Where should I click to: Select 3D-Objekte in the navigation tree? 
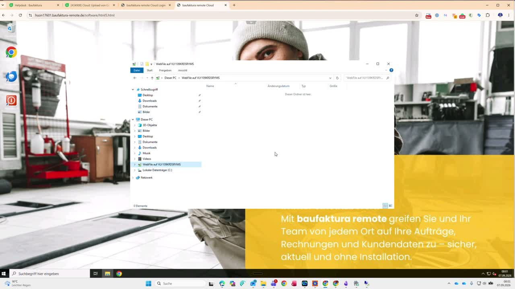point(150,125)
